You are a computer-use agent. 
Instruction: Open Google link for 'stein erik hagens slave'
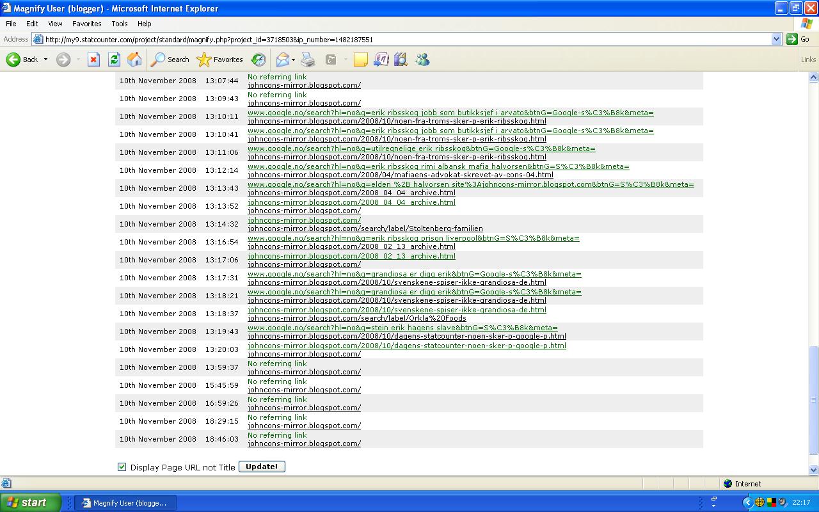point(402,328)
